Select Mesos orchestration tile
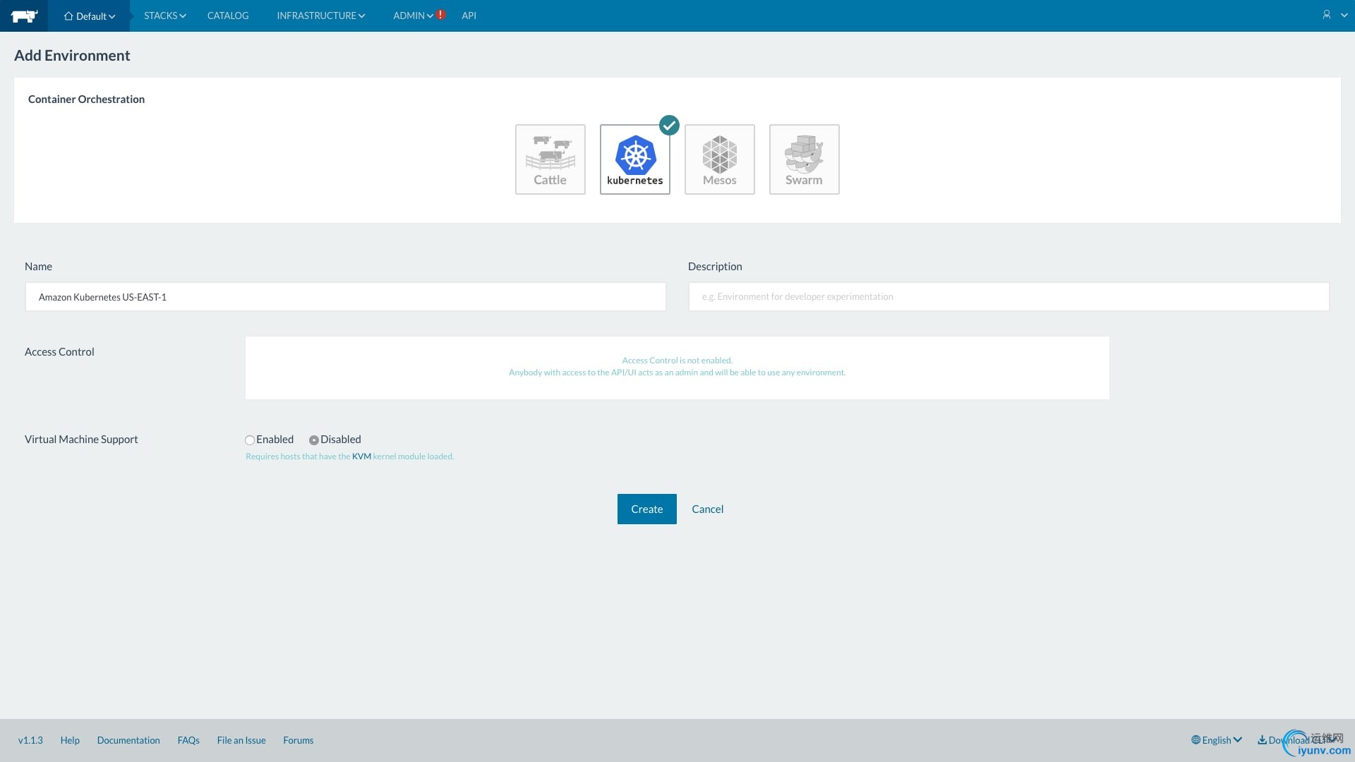This screenshot has height=762, width=1355. (720, 159)
